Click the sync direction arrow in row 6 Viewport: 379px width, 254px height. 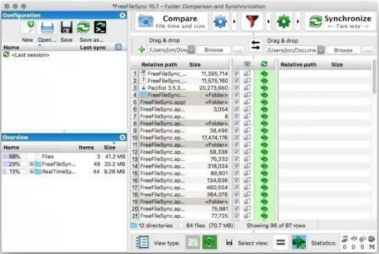(x=264, y=109)
